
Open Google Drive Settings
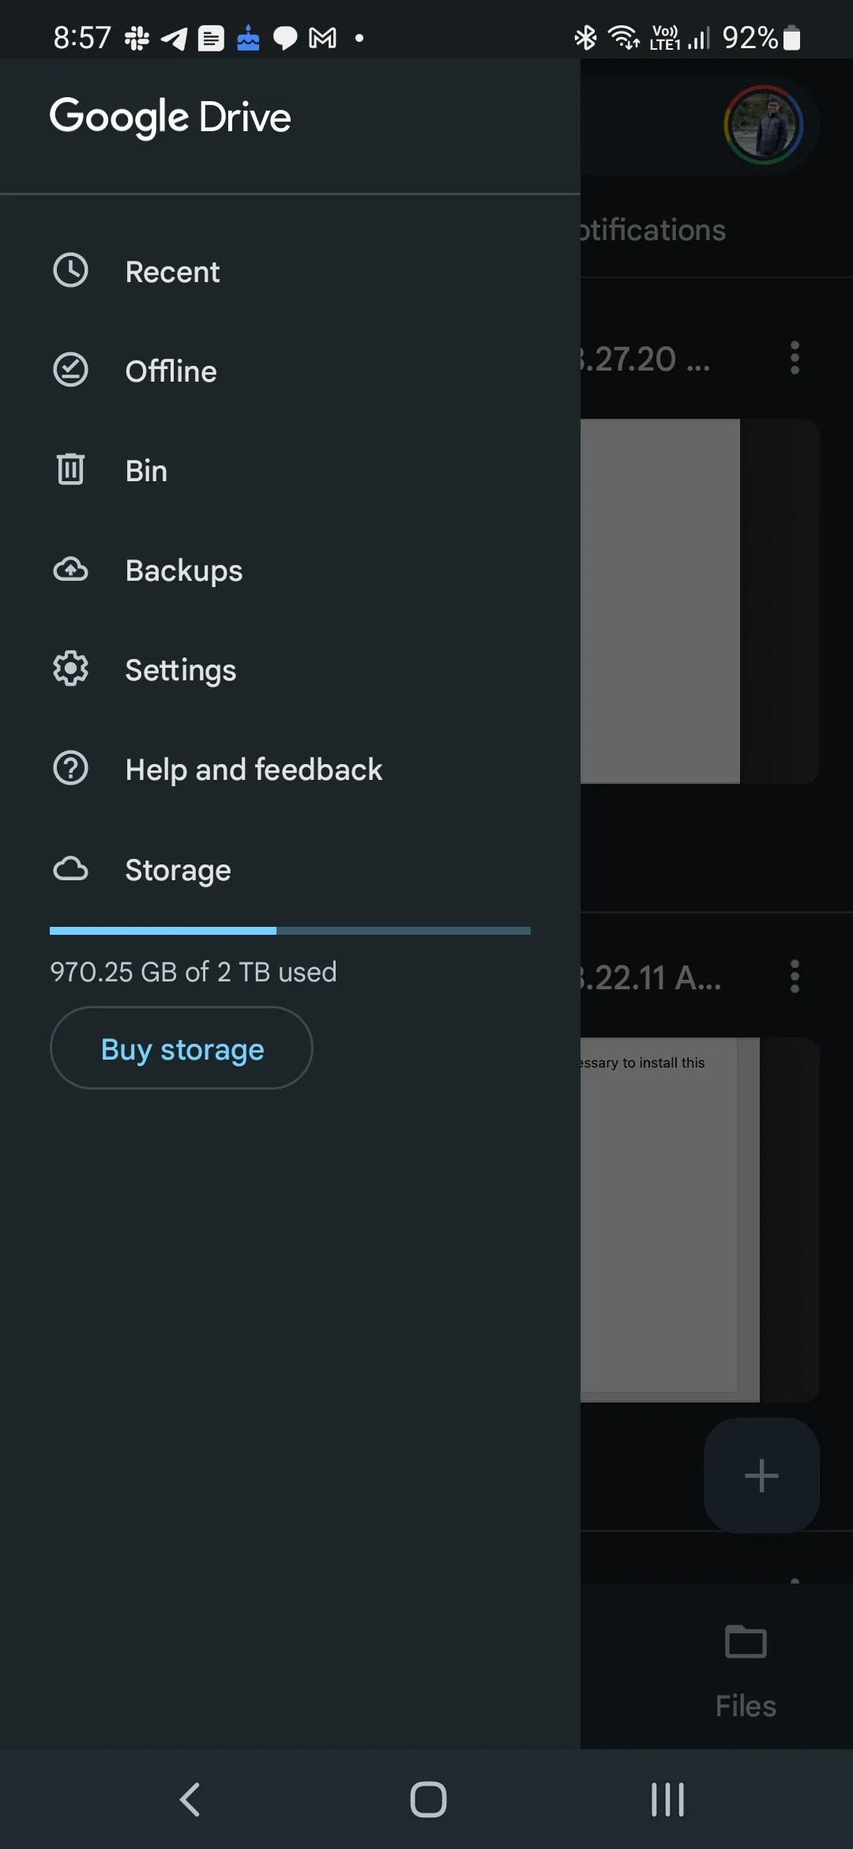click(180, 669)
